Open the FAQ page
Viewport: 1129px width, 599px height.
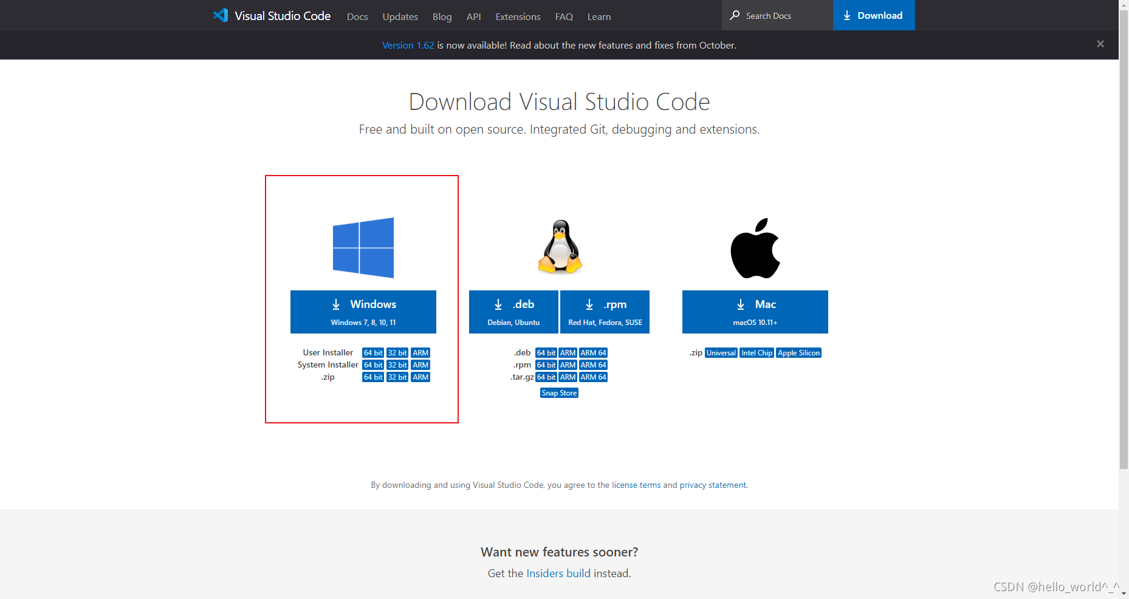pyautogui.click(x=564, y=16)
